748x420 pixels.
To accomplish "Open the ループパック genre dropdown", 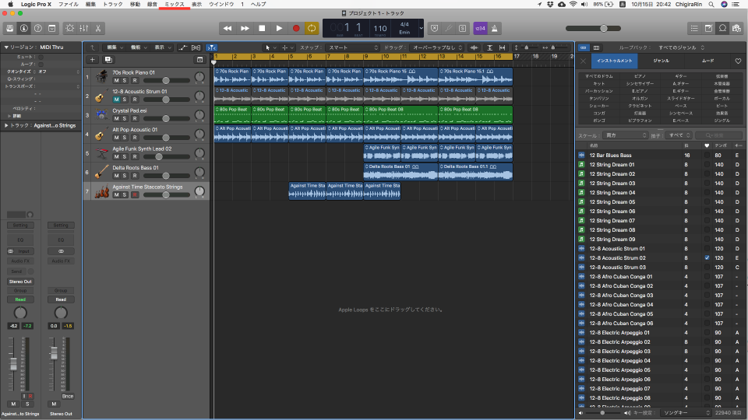I will click(x=681, y=47).
